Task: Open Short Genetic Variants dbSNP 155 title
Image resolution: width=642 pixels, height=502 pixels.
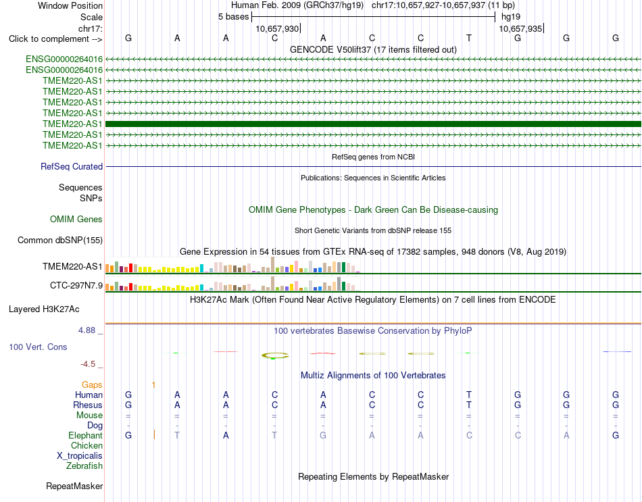Action: pos(373,230)
